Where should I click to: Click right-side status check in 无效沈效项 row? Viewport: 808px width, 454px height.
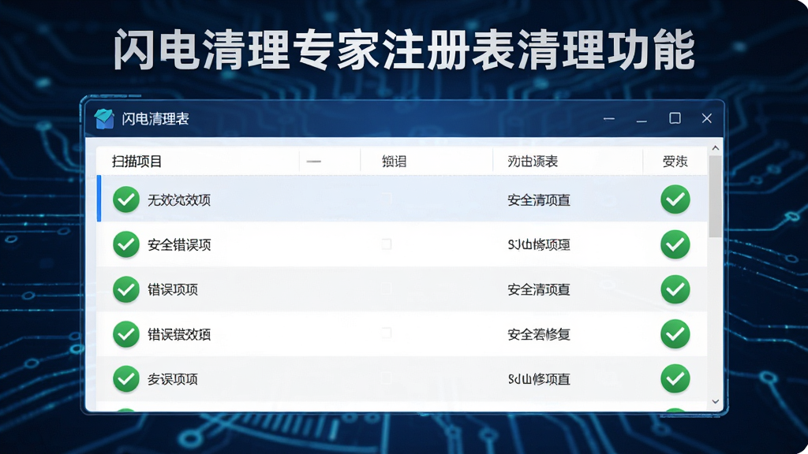click(675, 199)
